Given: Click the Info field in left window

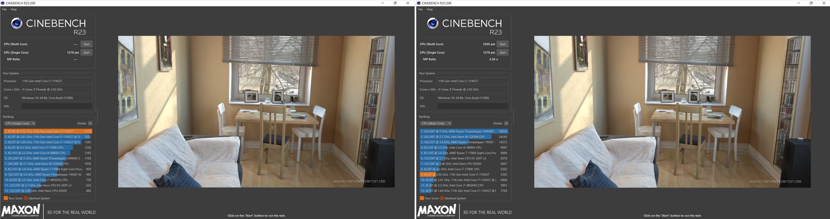Looking at the screenshot, I should [x=56, y=106].
